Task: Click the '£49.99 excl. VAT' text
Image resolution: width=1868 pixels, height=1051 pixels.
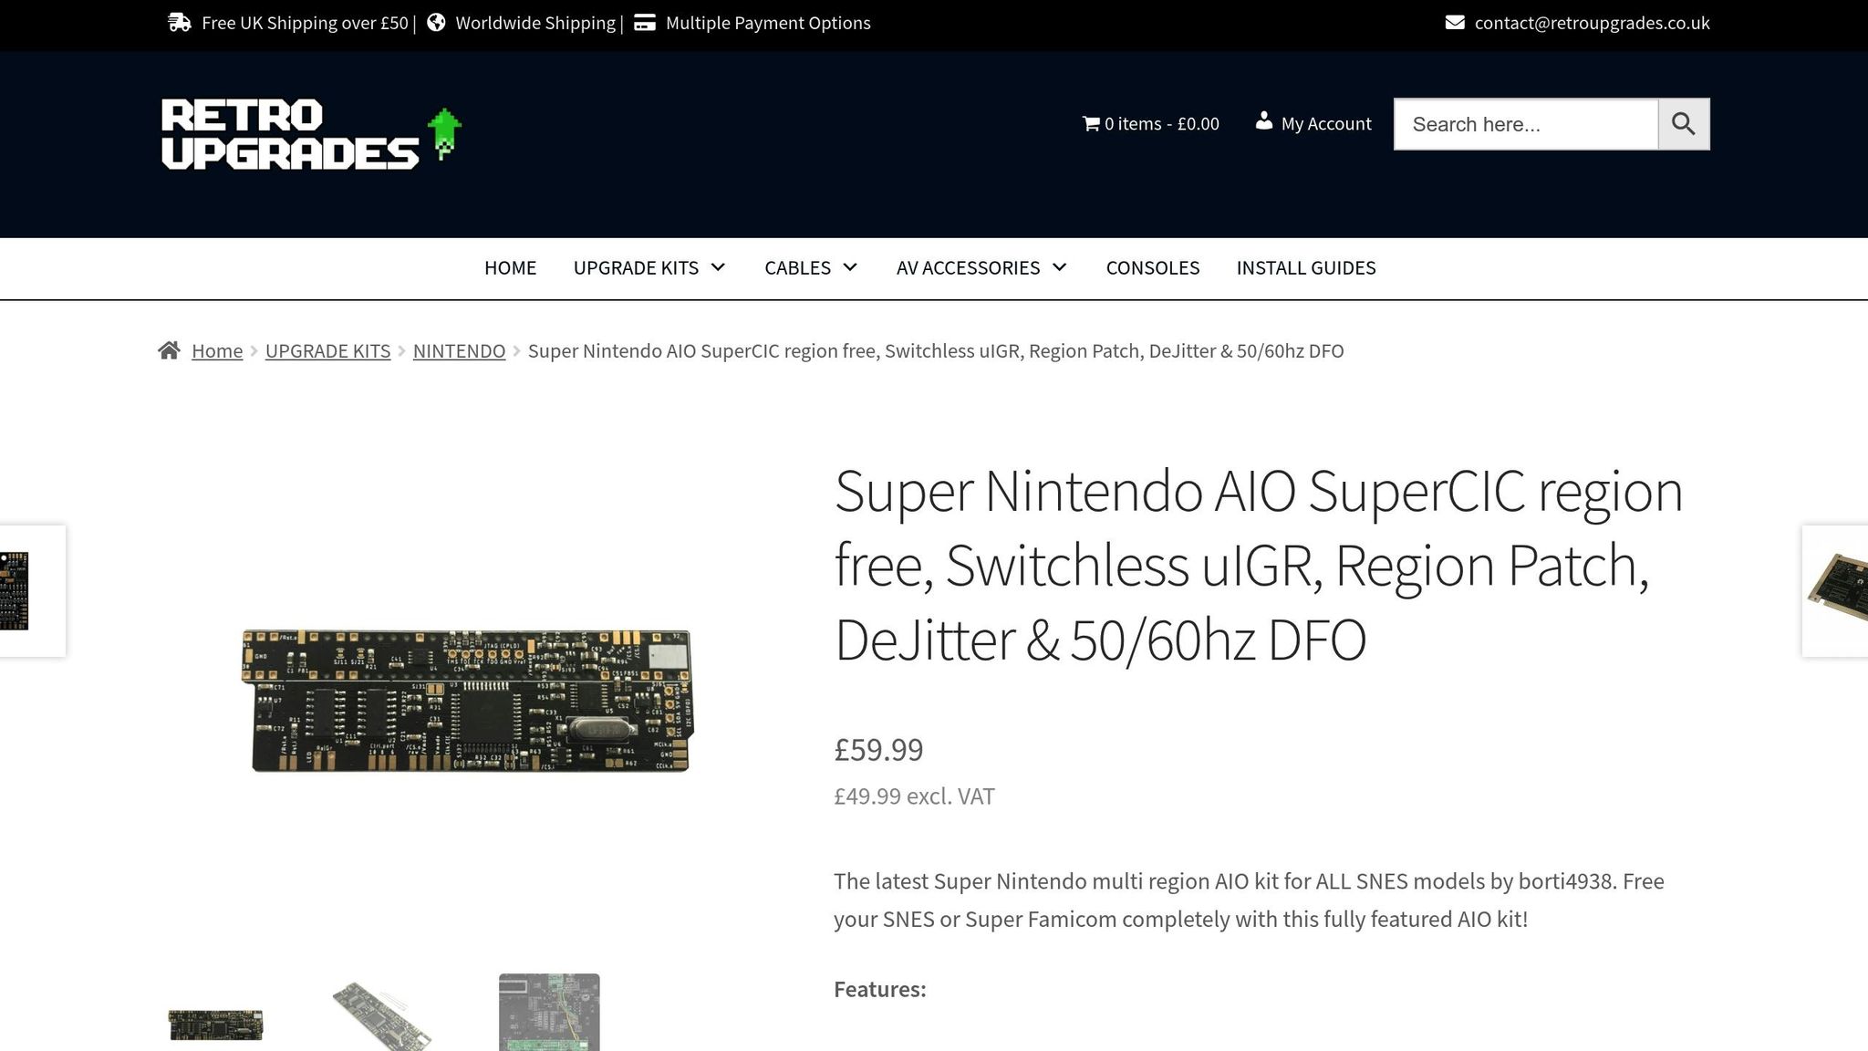Action: point(914,796)
